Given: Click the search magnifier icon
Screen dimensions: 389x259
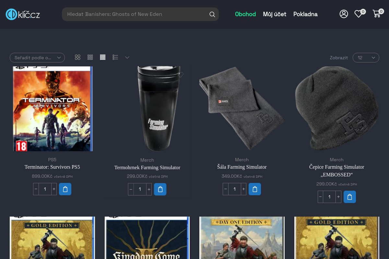Looking at the screenshot, I should pos(212,14).
